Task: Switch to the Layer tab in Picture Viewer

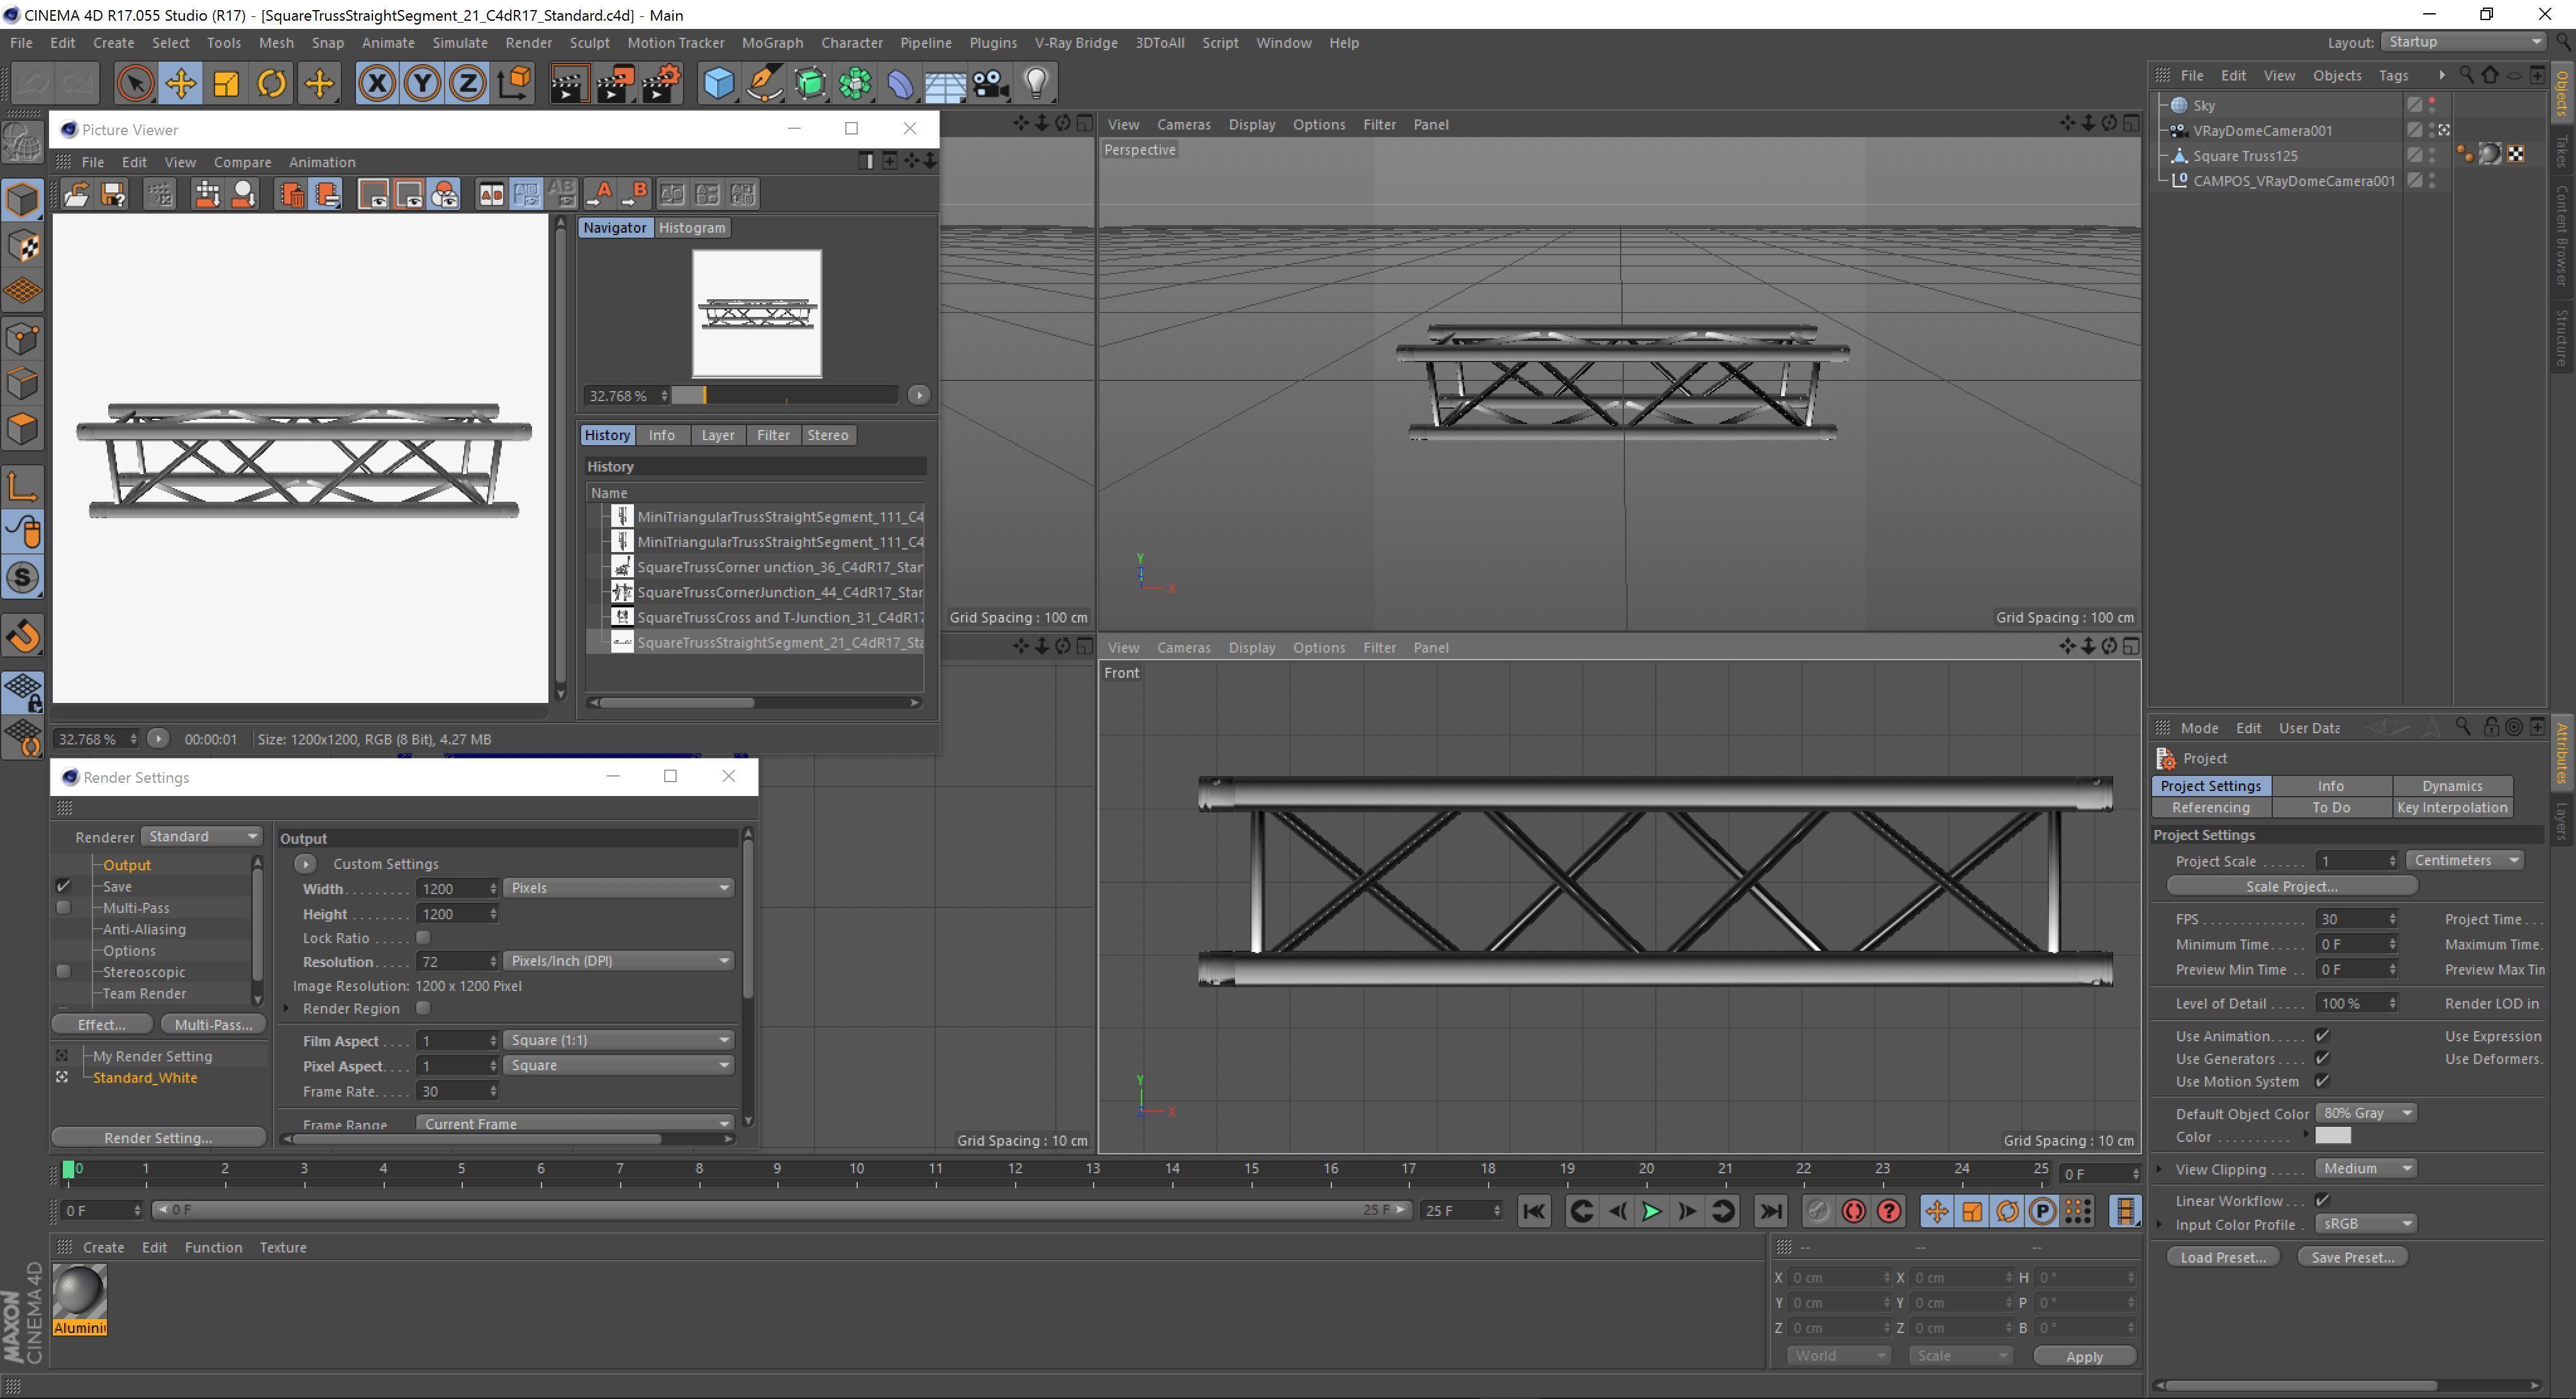Action: pos(717,435)
